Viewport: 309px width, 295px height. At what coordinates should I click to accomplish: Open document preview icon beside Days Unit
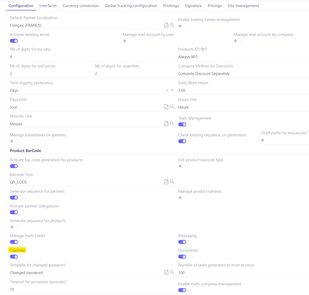(166, 107)
